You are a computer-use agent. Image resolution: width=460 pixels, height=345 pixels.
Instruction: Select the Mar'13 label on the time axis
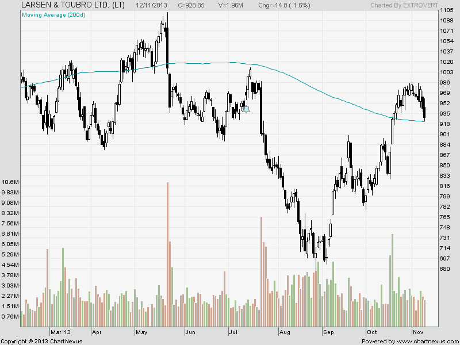pos(62,332)
